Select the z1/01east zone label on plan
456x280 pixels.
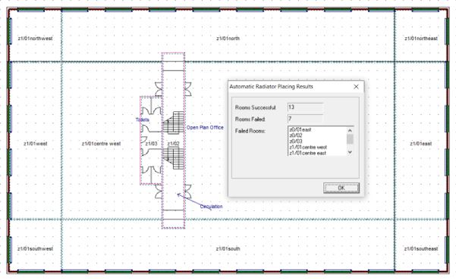pos(421,144)
